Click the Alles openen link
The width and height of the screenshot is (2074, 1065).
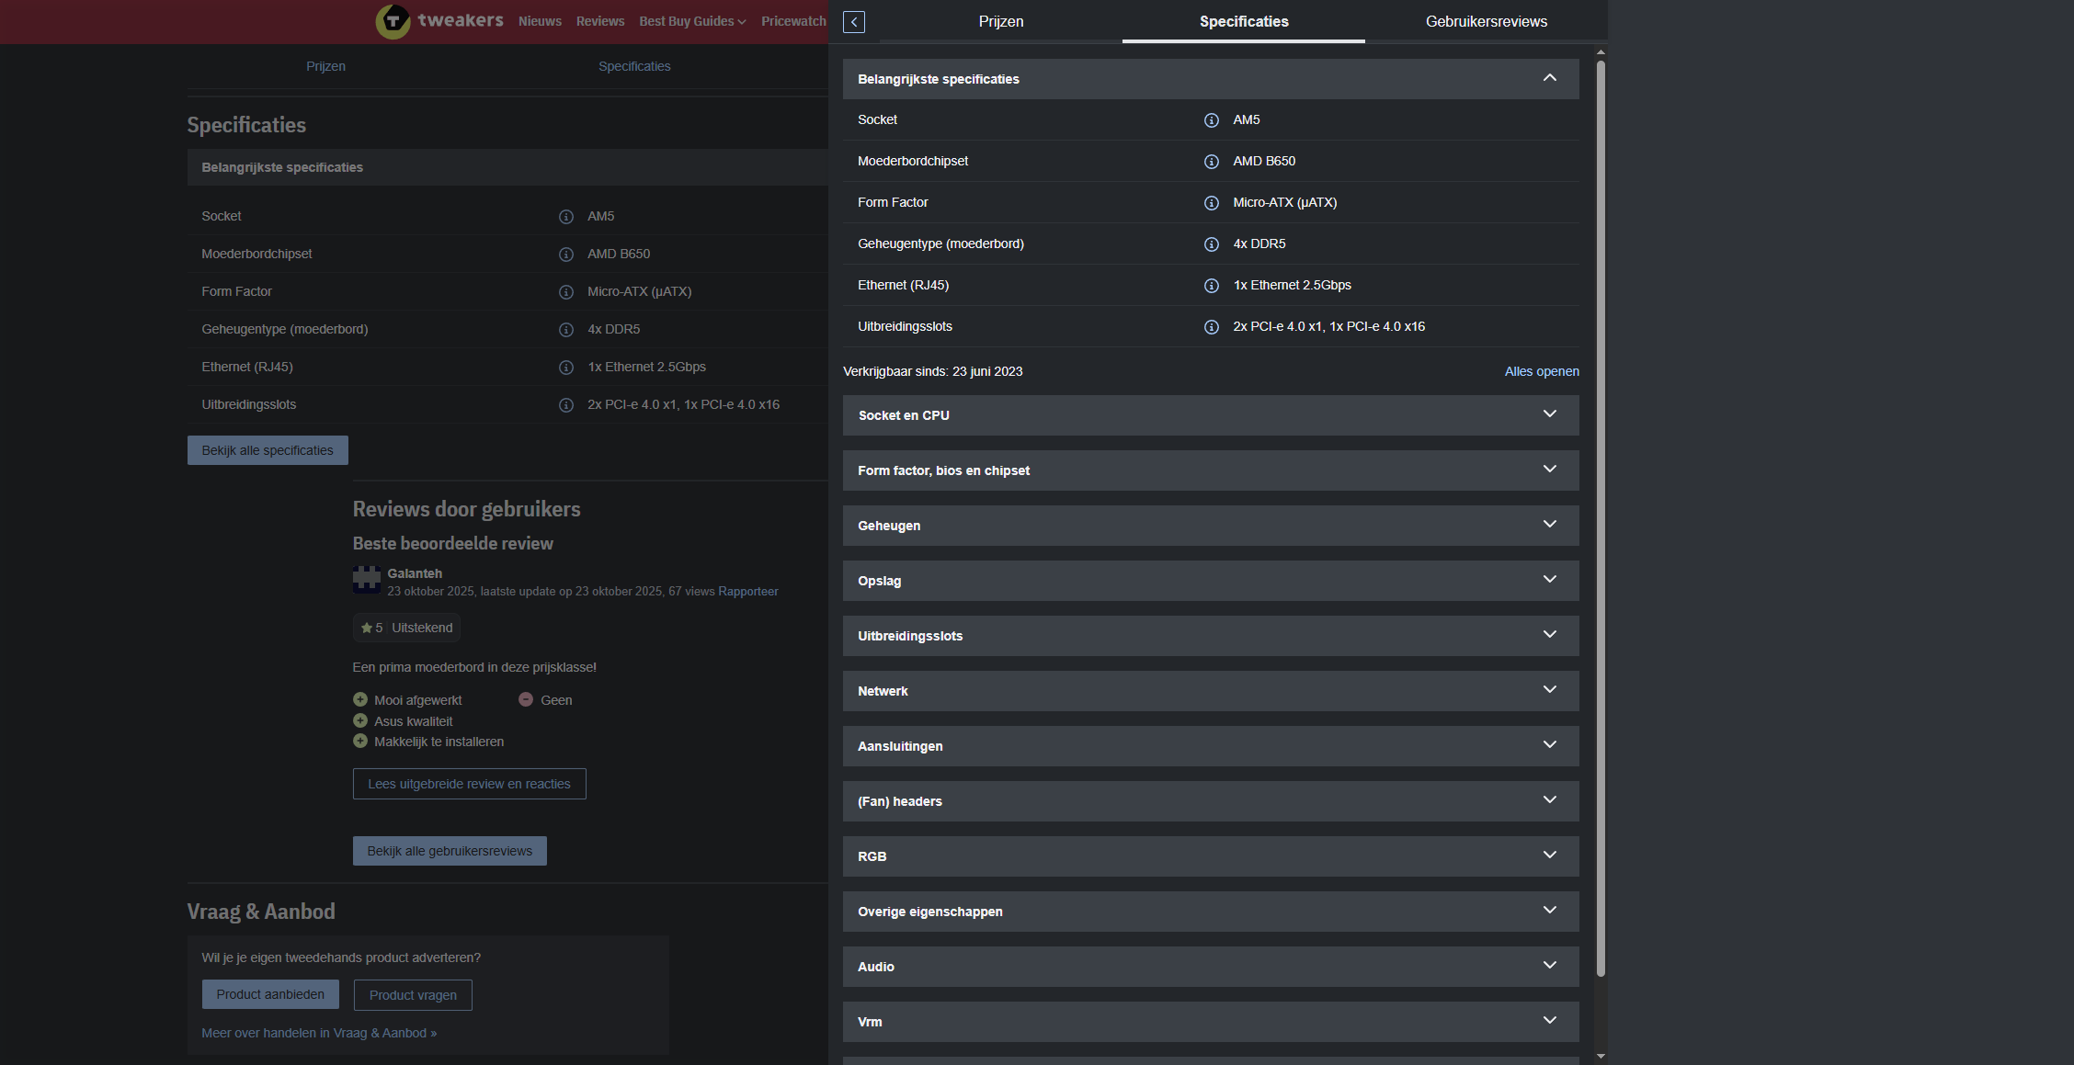[x=1541, y=371]
